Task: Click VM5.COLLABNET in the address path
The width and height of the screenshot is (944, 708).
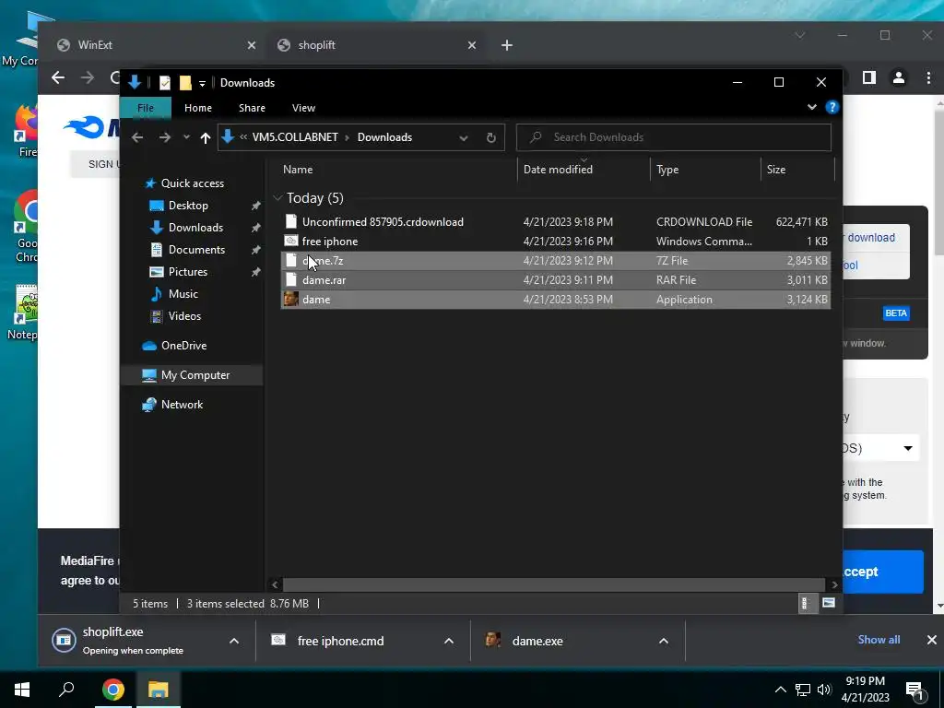Action: coord(295,137)
